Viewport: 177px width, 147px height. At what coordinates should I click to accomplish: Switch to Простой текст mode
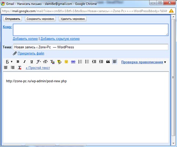[x=38, y=68]
